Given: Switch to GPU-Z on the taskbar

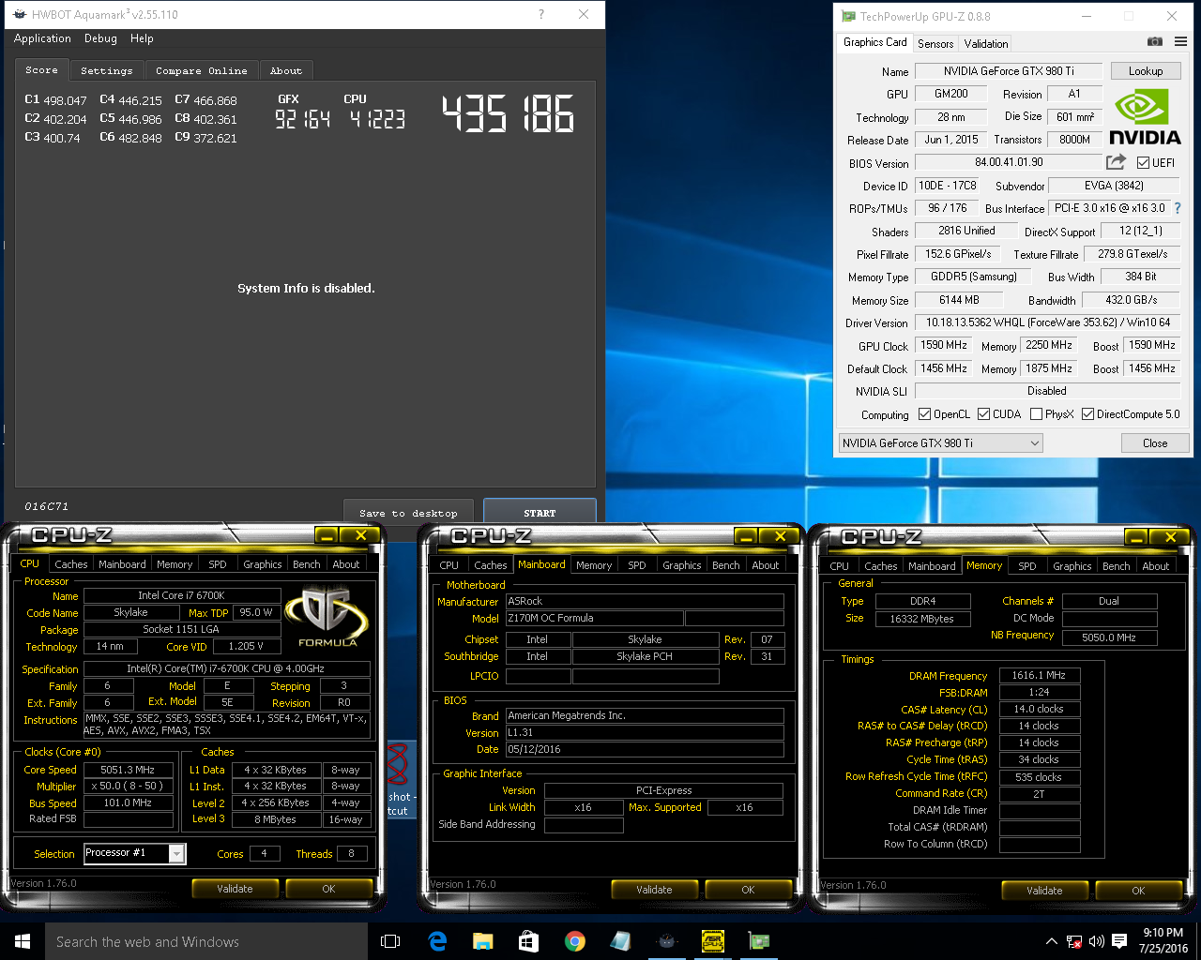Looking at the screenshot, I should click(x=759, y=941).
